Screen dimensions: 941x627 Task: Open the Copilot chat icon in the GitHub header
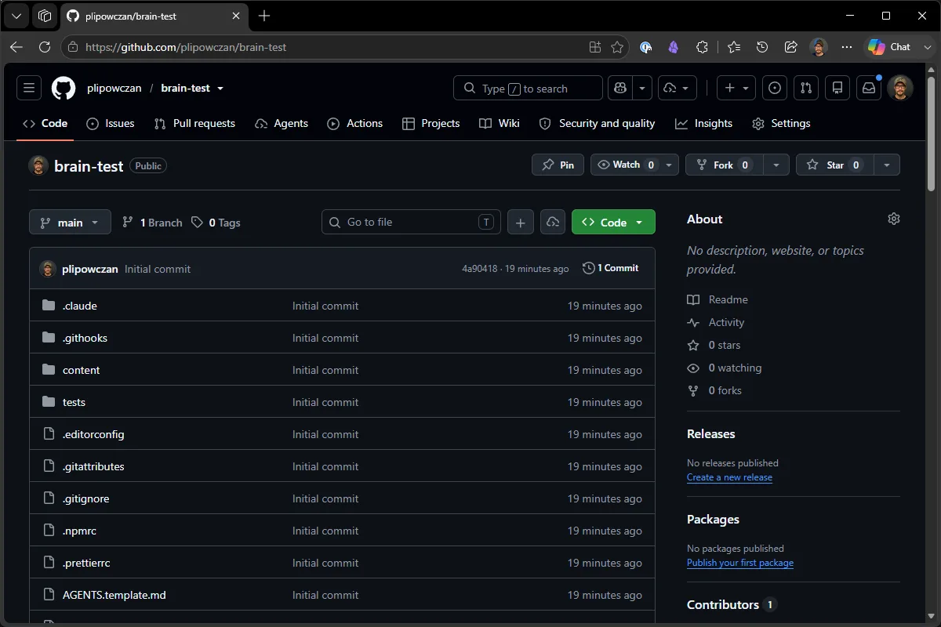coord(620,88)
